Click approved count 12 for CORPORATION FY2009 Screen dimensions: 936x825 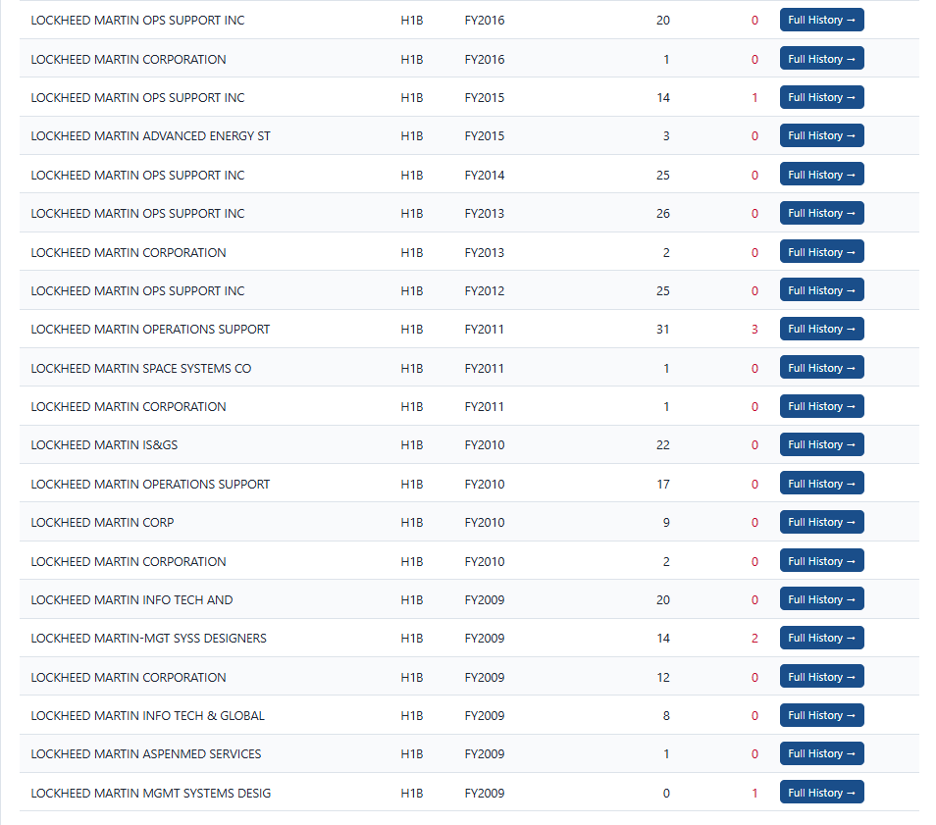point(662,678)
